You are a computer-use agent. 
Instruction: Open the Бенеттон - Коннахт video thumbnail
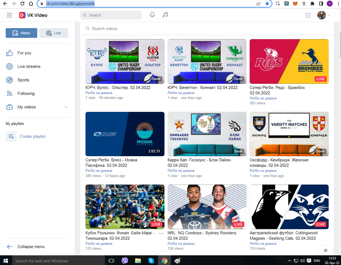tap(207, 61)
